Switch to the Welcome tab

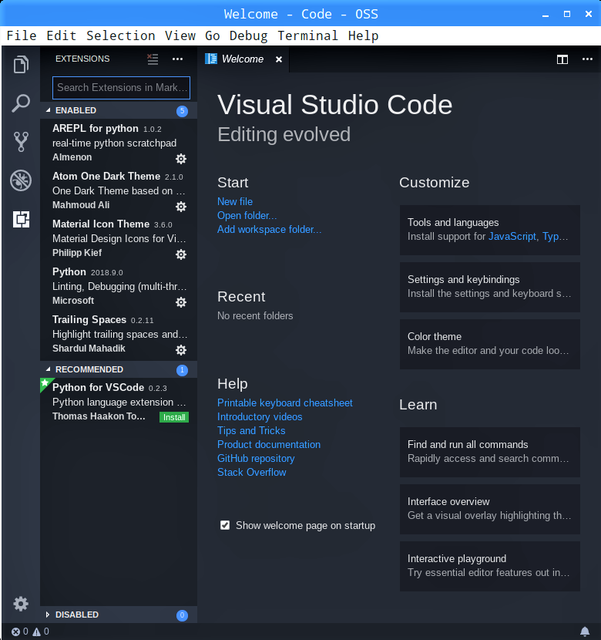[x=243, y=59]
